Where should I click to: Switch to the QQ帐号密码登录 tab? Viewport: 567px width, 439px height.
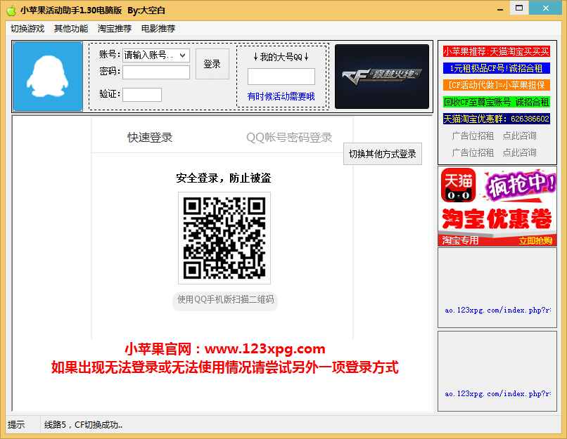point(289,138)
